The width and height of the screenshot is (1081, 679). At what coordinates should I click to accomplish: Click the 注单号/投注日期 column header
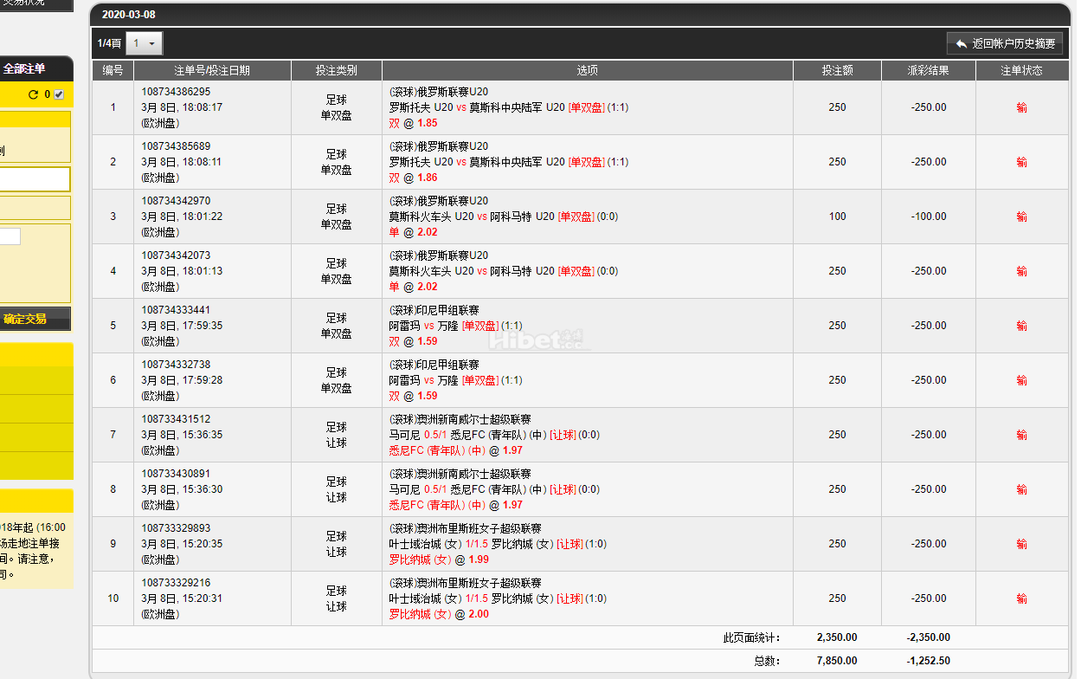click(212, 71)
